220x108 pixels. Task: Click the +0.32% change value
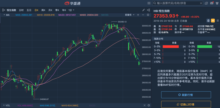click(195, 17)
